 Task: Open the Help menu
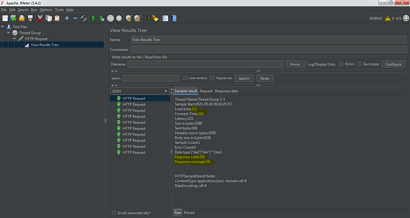pyautogui.click(x=70, y=10)
